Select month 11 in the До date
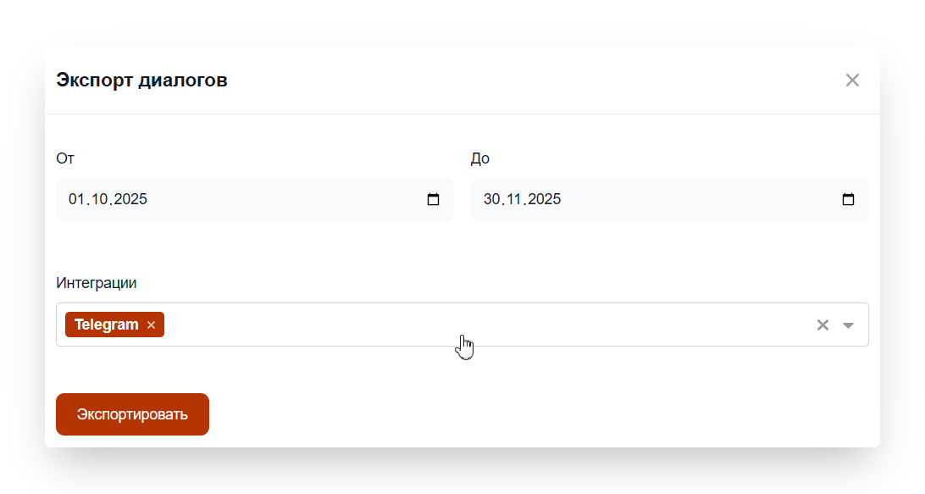Image resolution: width=925 pixels, height=494 pixels. click(515, 200)
